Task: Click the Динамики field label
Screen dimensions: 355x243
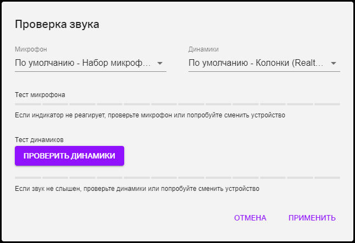Action: [x=203, y=49]
